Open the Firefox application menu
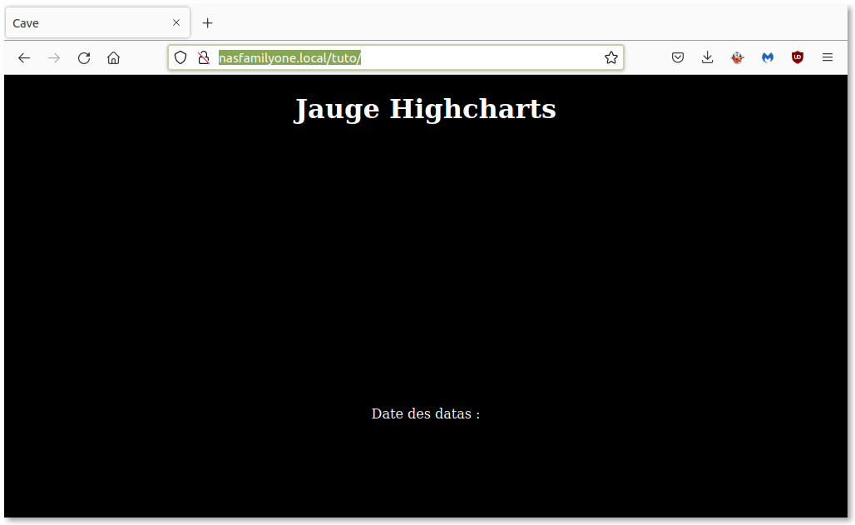This screenshot has height=525, width=855. 828,57
